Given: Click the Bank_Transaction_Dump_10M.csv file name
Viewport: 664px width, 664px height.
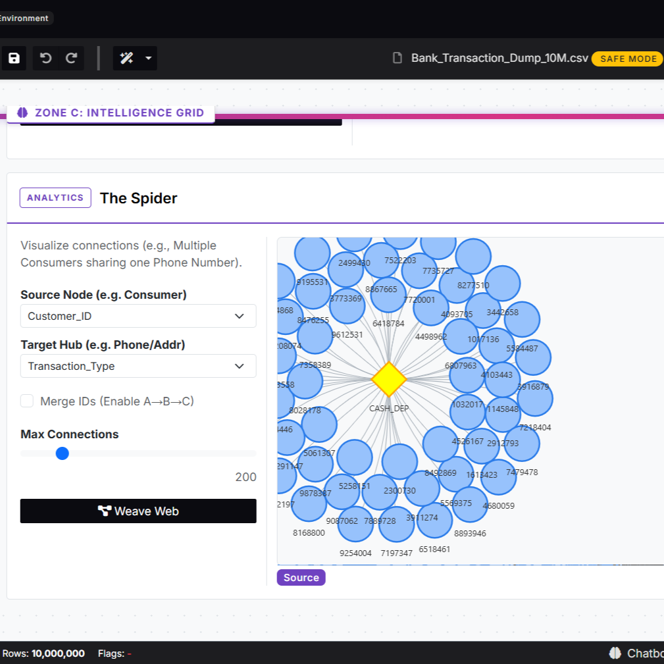Looking at the screenshot, I should [499, 58].
